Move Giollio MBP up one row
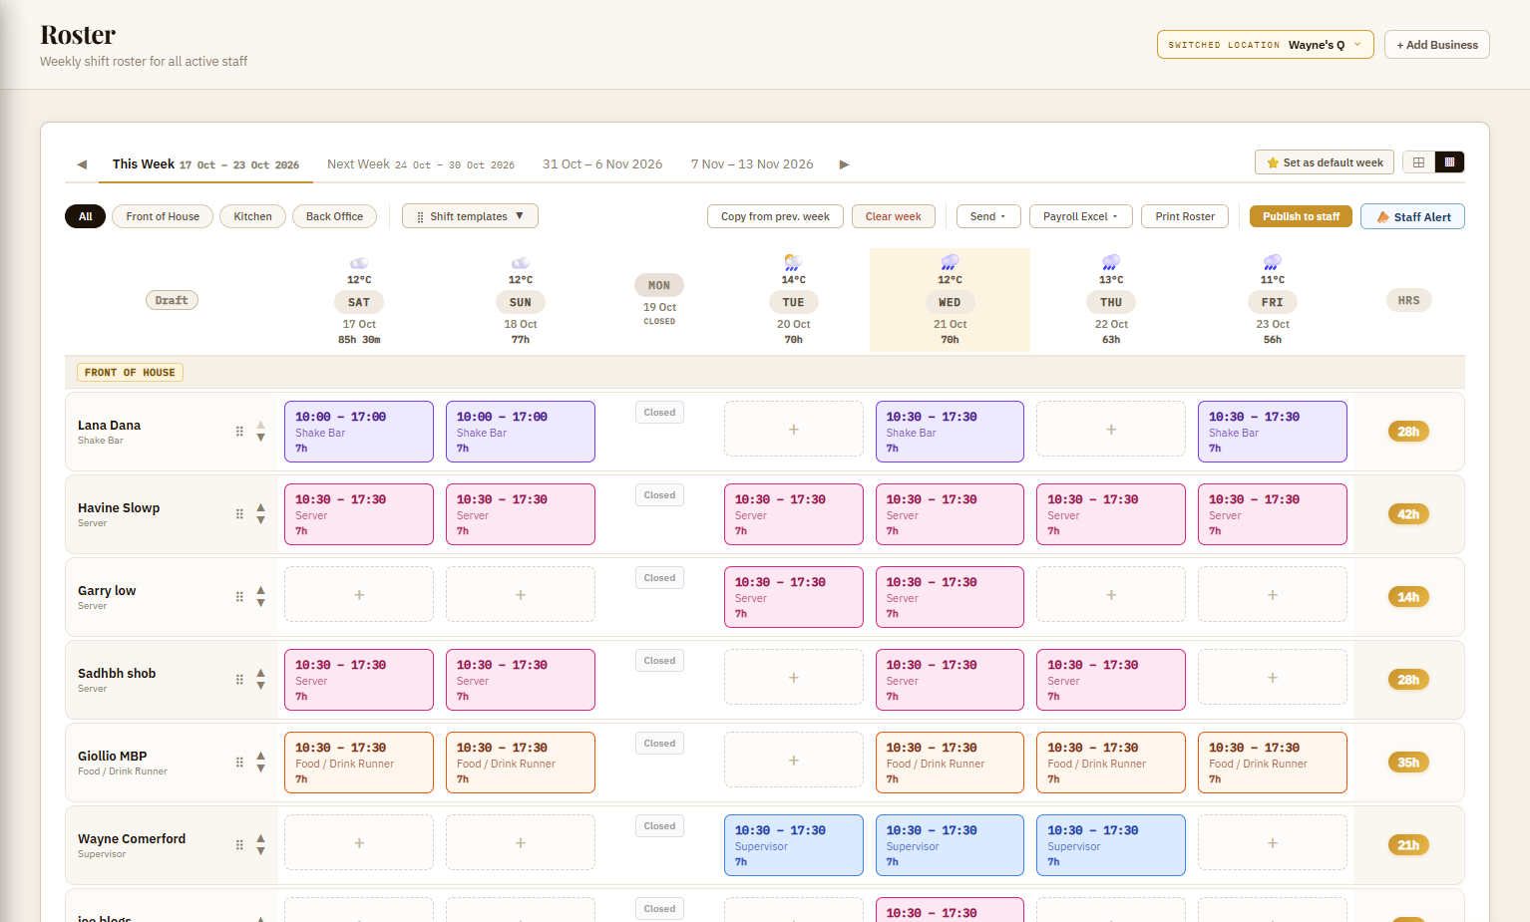Image resolution: width=1530 pixels, height=922 pixels. click(x=260, y=756)
